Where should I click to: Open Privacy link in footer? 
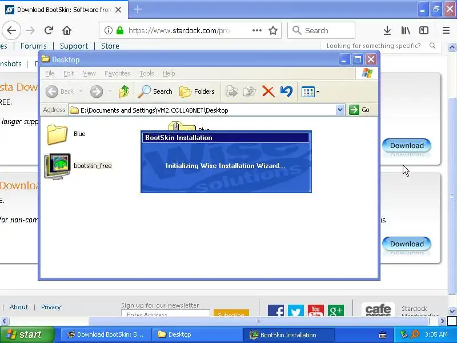[51, 307]
